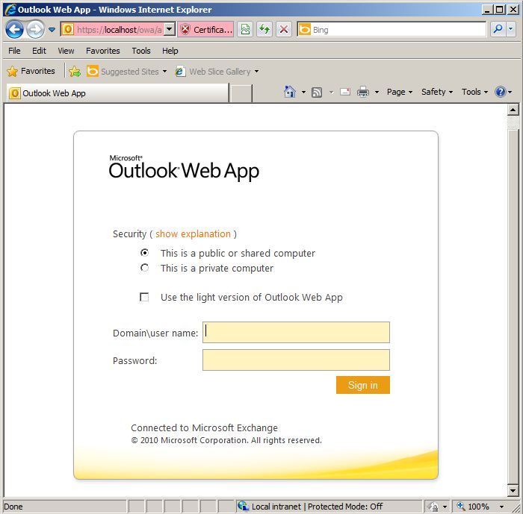Click the Outlook site icon in address bar
Viewport: 523px width, 514px height.
coord(68,30)
